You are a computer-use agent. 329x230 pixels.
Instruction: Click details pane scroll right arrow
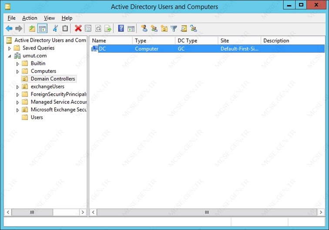[x=321, y=212]
